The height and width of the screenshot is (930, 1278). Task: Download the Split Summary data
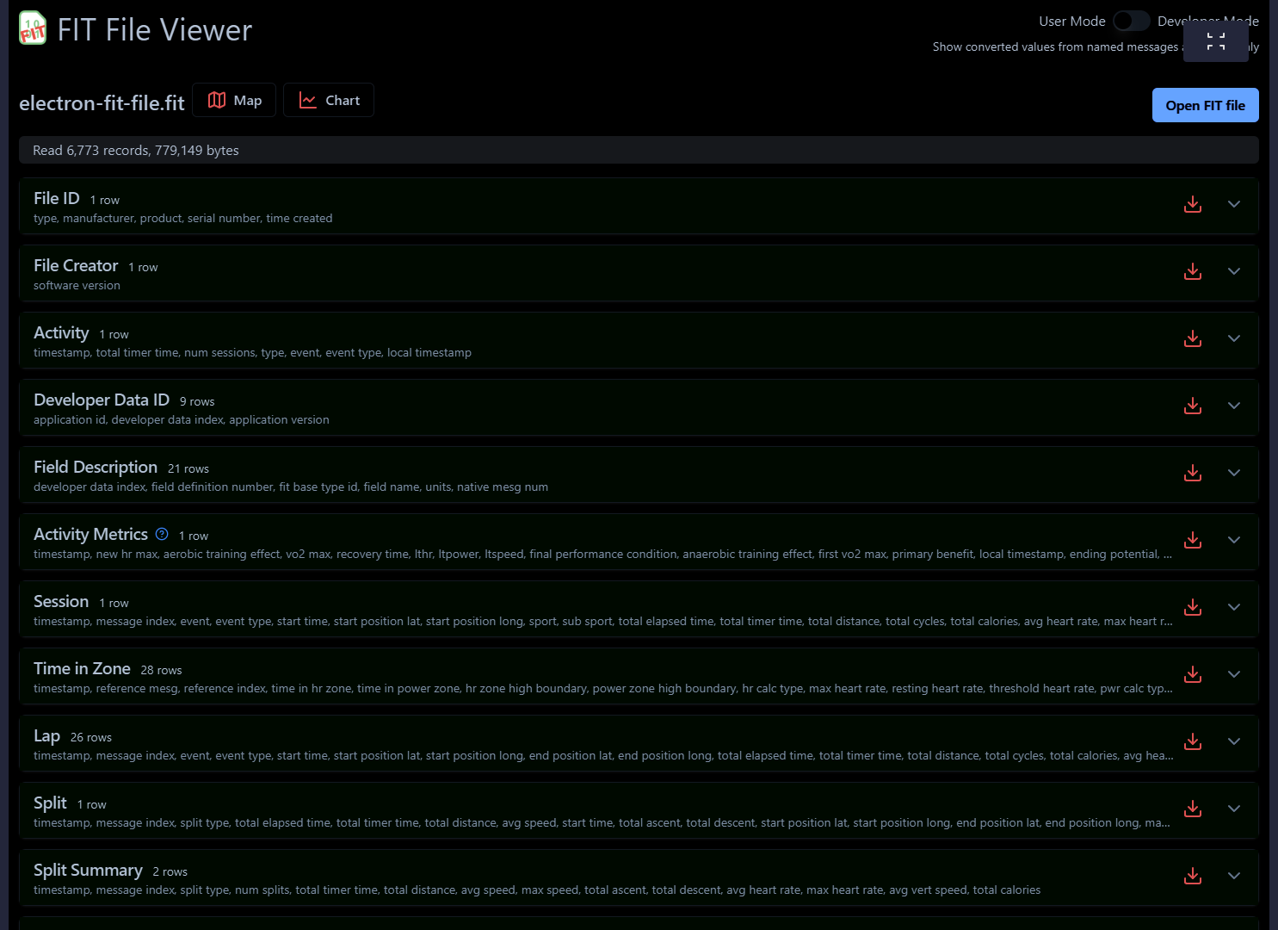1192,876
